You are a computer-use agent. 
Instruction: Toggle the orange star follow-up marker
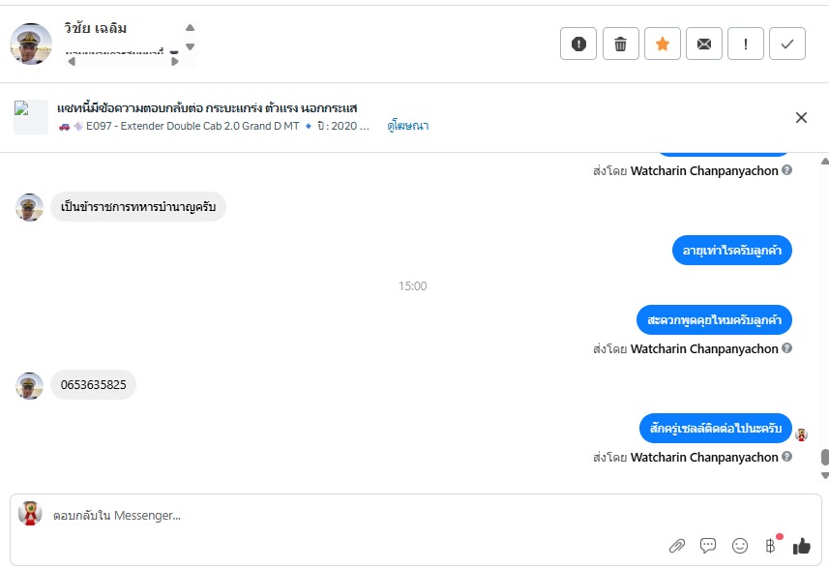pyautogui.click(x=663, y=44)
